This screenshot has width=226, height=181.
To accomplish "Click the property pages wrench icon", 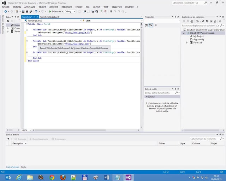I will tap(156, 25).
